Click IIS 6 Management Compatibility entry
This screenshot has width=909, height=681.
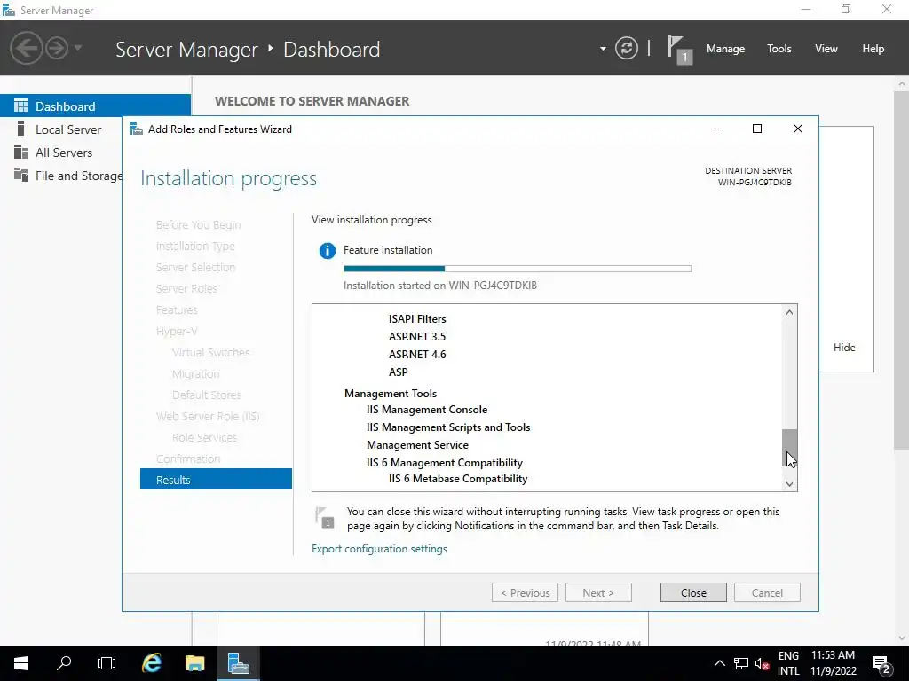point(445,462)
